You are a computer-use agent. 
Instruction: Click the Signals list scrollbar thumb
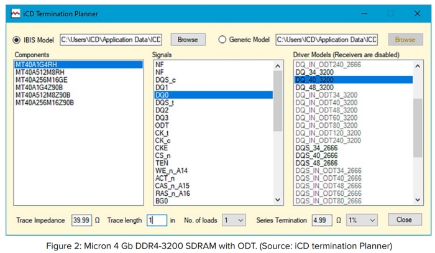pyautogui.click(x=278, y=101)
